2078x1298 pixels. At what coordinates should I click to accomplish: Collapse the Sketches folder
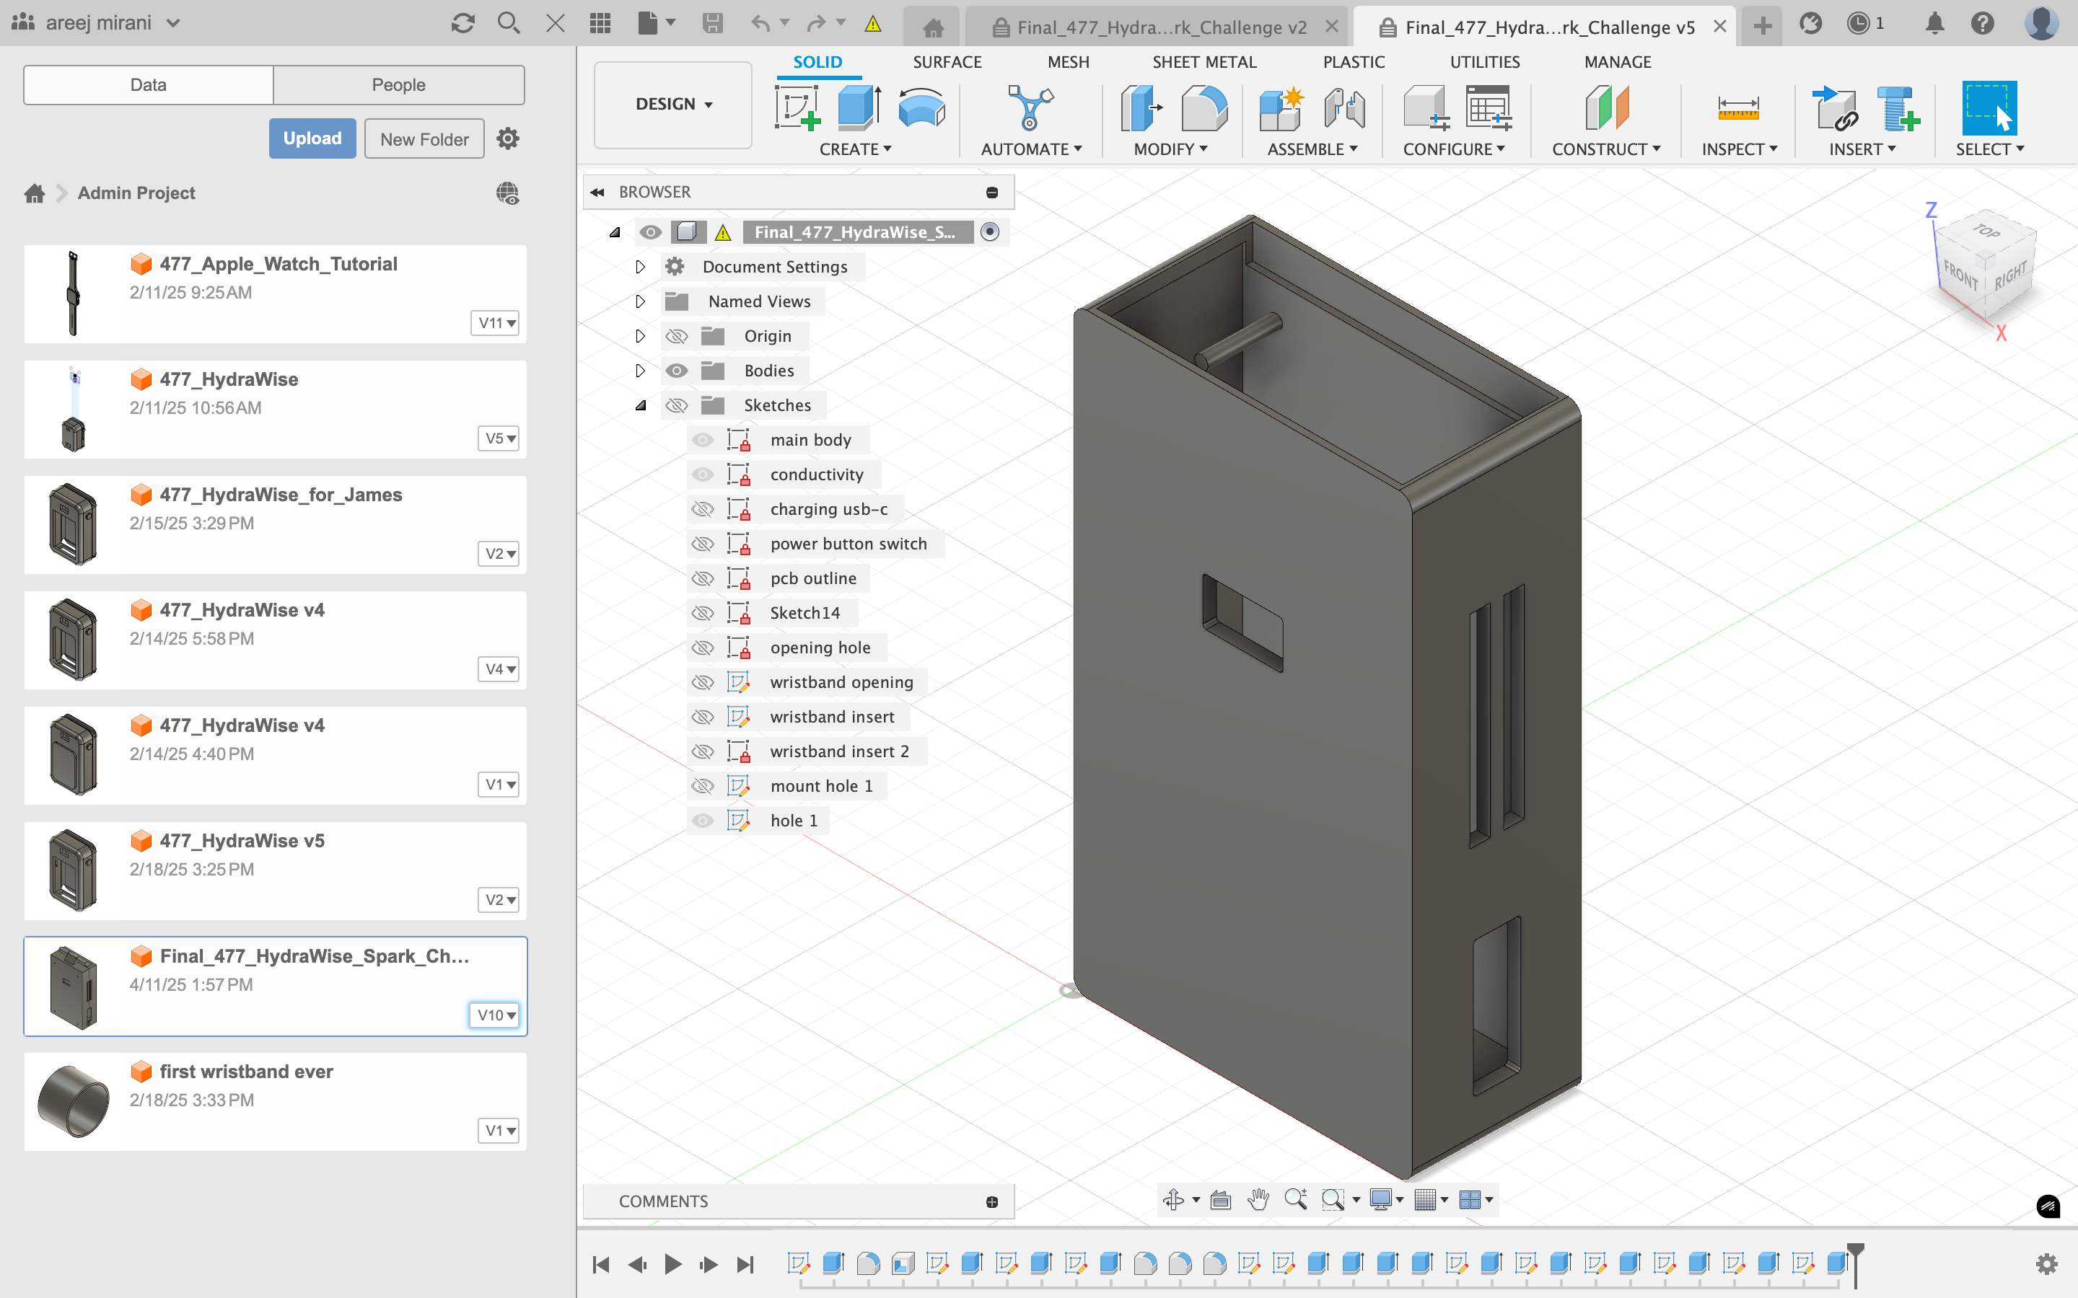click(641, 405)
